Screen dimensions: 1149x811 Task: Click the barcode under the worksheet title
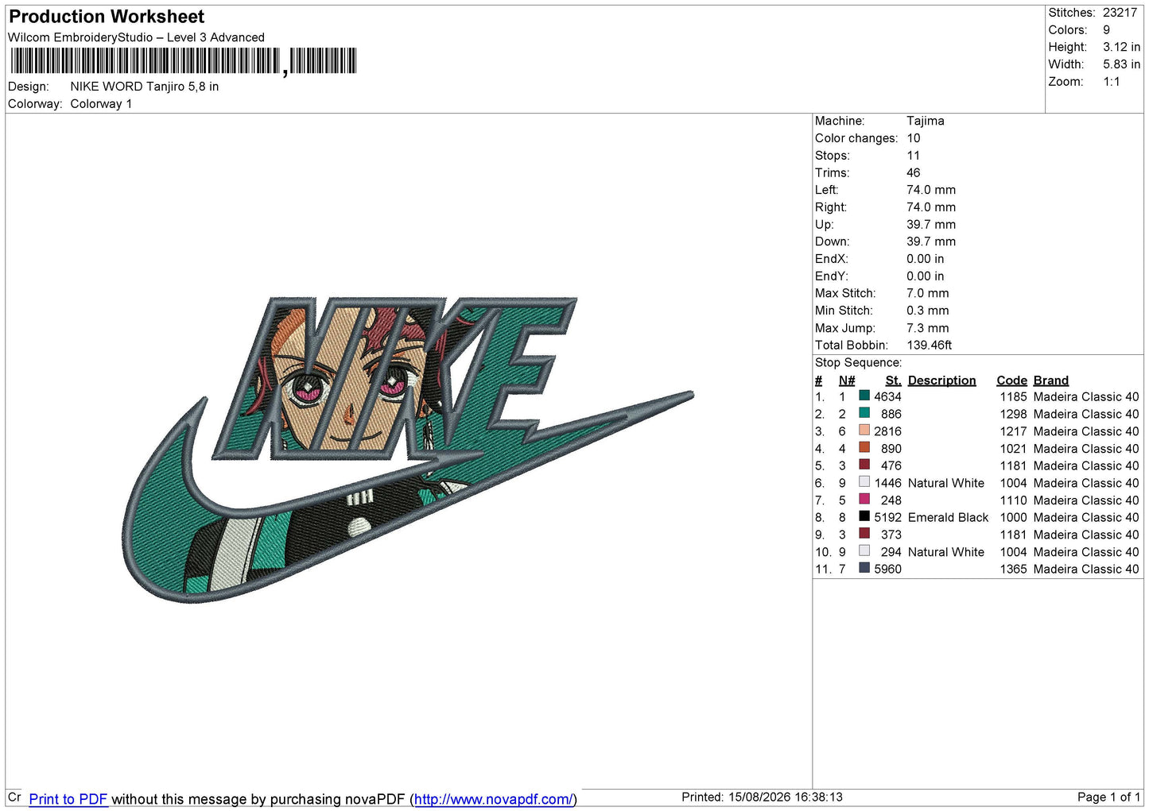(184, 61)
